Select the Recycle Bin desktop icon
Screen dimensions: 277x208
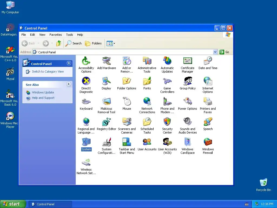click(x=263, y=185)
